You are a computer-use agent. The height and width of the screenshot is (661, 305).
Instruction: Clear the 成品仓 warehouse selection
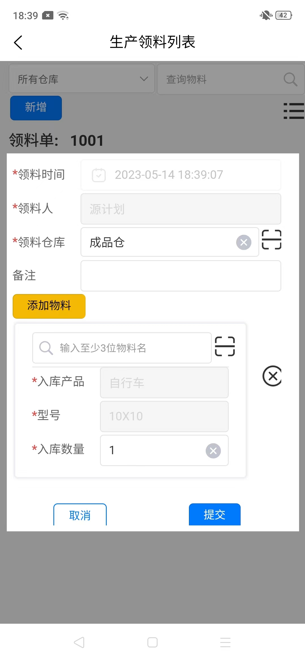coord(244,242)
